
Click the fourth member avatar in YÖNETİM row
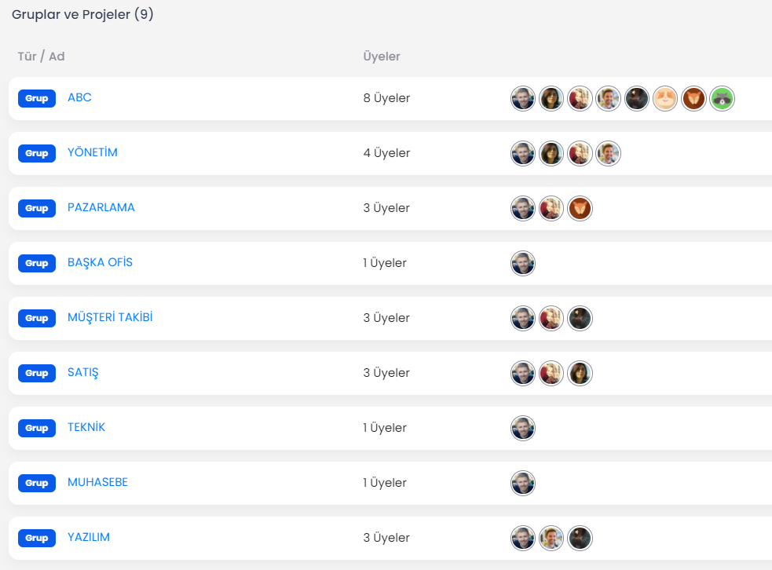click(x=608, y=154)
